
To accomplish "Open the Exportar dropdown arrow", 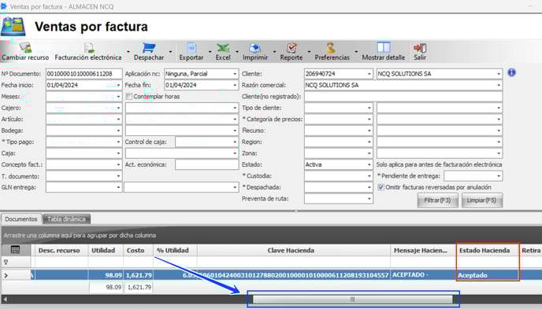I will click(x=210, y=52).
